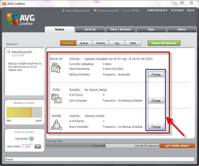Go to the Sync tab
199x166 pixels.
[151, 29]
